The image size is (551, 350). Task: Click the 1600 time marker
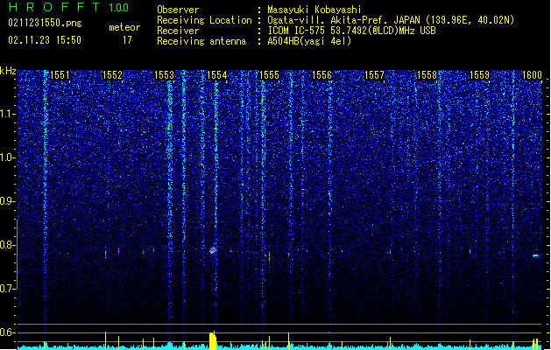[532, 75]
